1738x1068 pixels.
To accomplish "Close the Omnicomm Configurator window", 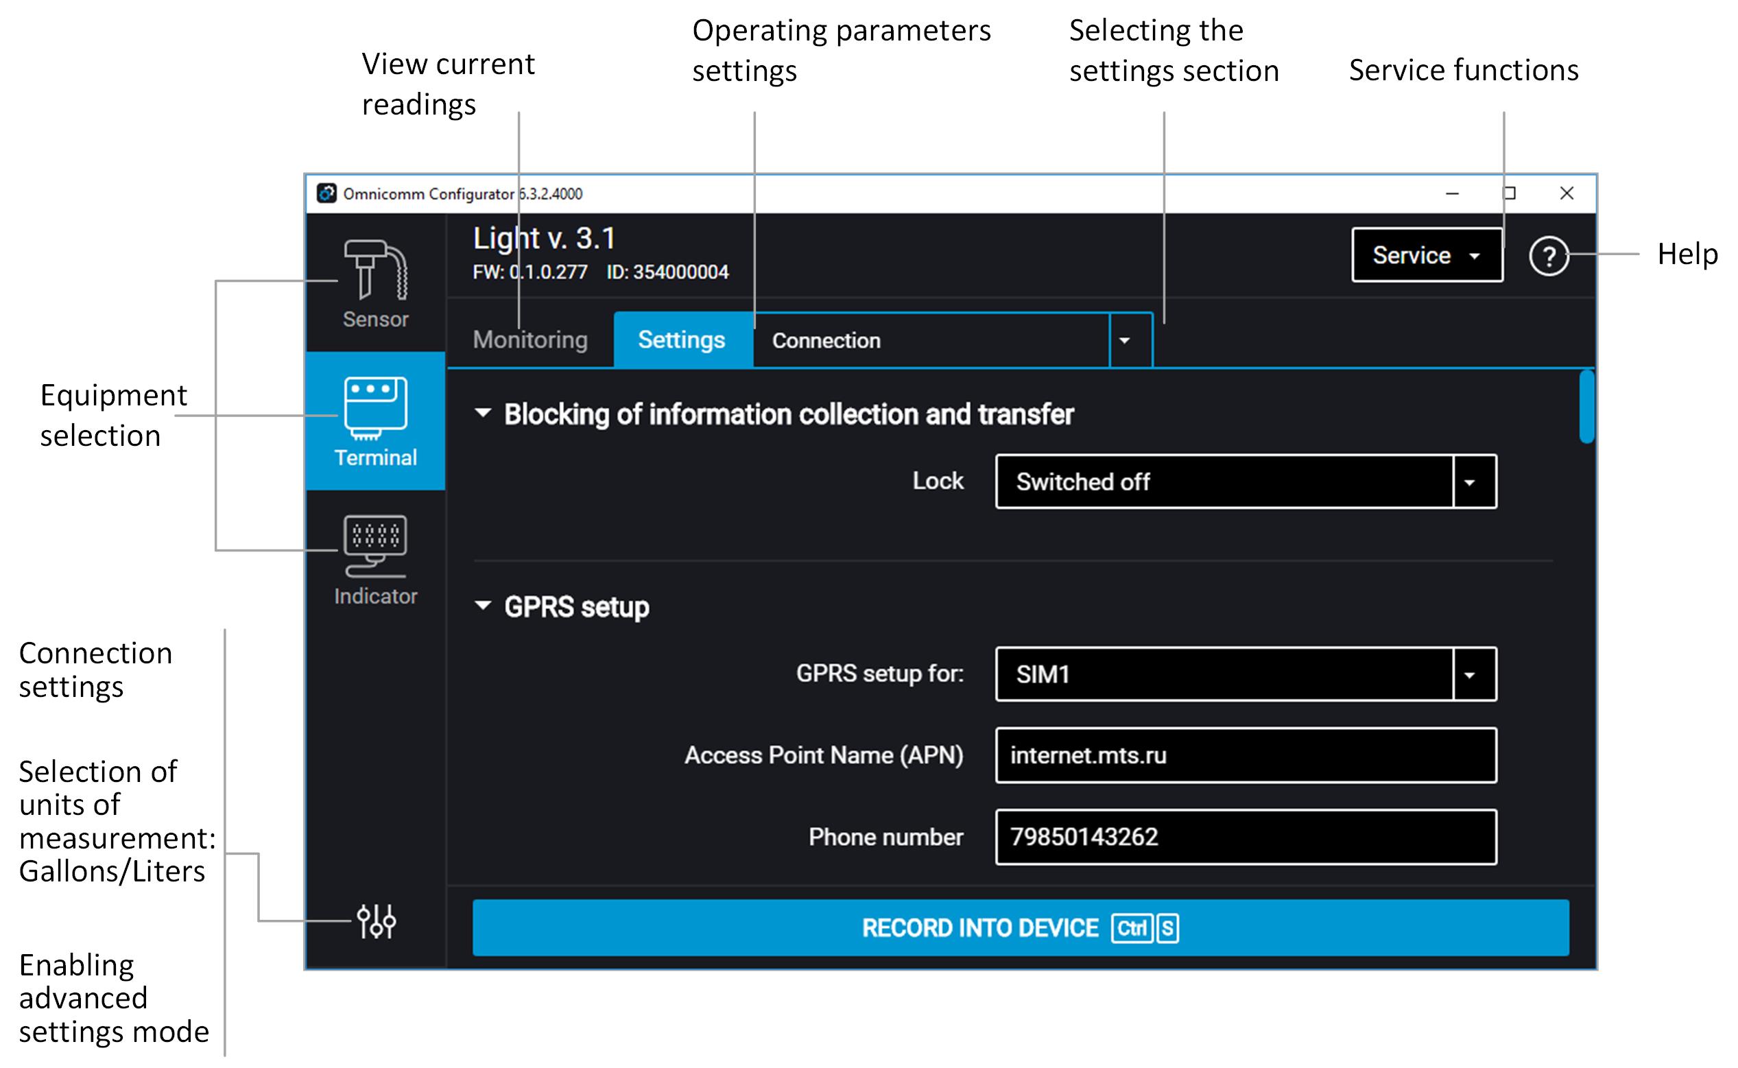I will click(x=1567, y=193).
